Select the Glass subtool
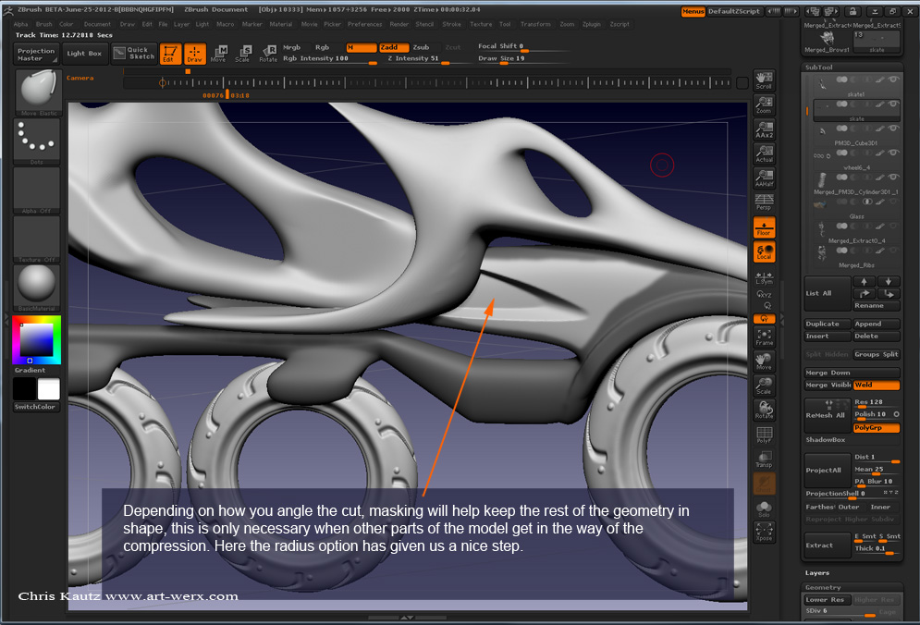Viewport: 920px width, 625px height. [854, 206]
